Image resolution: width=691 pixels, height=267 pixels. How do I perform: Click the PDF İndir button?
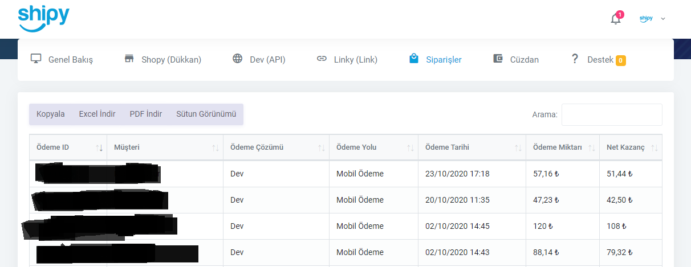pyautogui.click(x=146, y=114)
